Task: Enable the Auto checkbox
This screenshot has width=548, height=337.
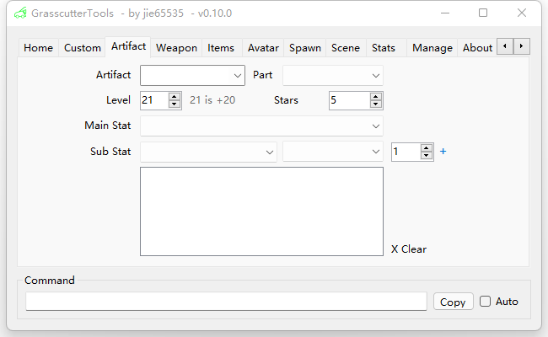Action: point(485,302)
